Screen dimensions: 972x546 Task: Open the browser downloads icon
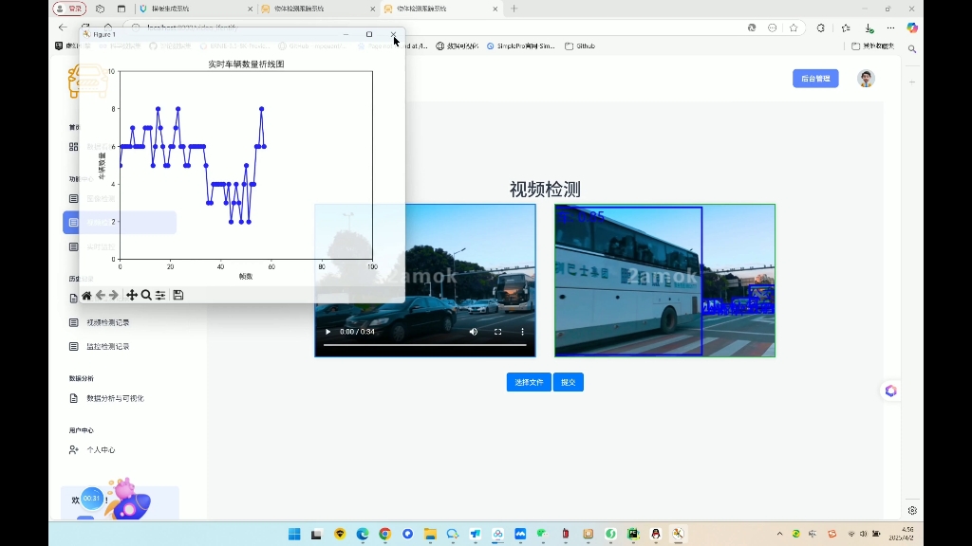point(869,27)
